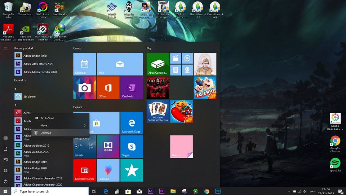Viewport: 346px width, 195px height.
Task: Jump to the # index header
Action: pyautogui.click(x=15, y=89)
